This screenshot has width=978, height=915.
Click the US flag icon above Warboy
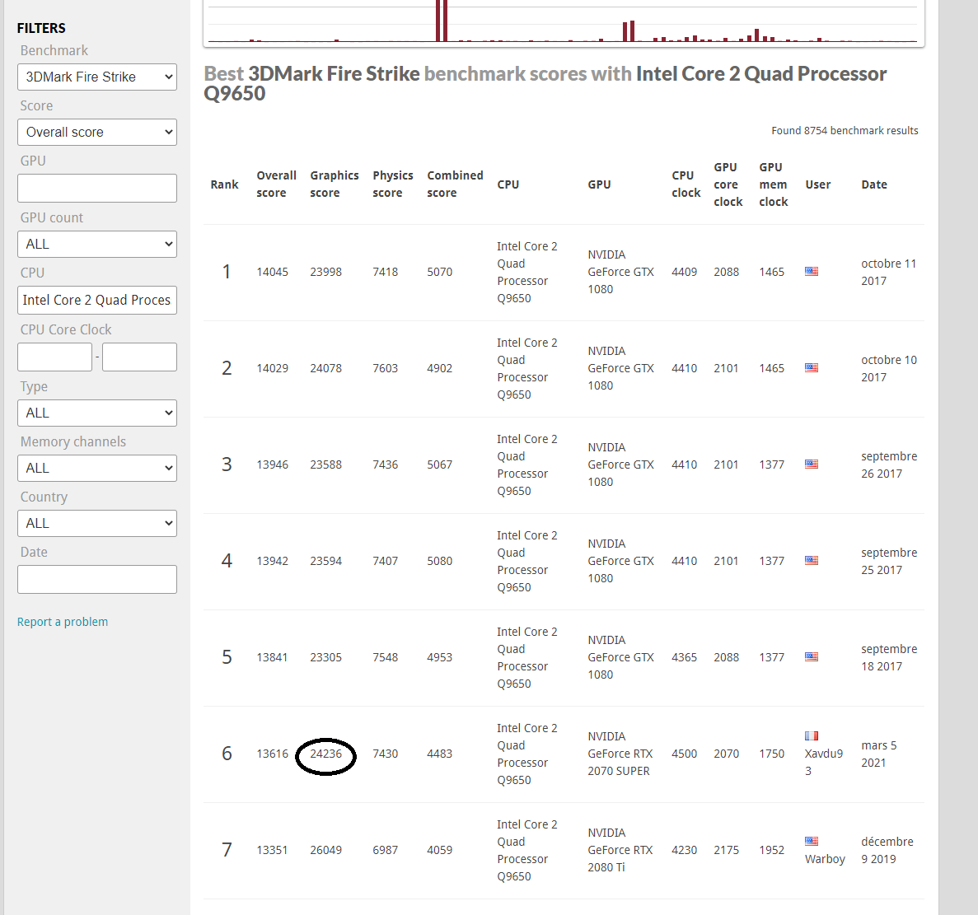click(812, 841)
